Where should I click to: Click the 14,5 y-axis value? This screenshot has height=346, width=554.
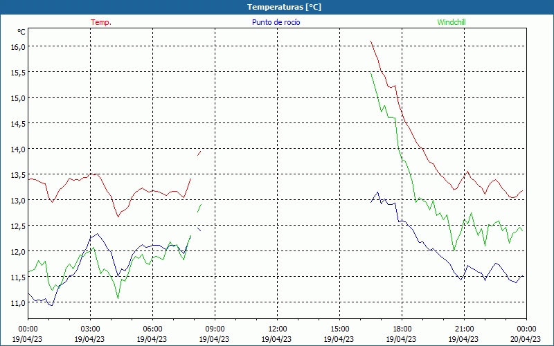click(18, 124)
